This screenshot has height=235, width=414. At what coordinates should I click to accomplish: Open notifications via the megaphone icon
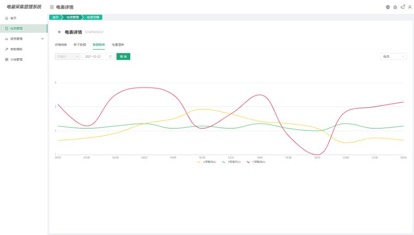point(402,7)
